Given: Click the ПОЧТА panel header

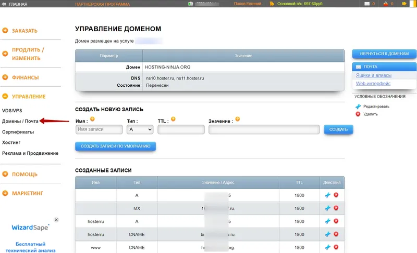Looking at the screenshot, I should coord(384,67).
